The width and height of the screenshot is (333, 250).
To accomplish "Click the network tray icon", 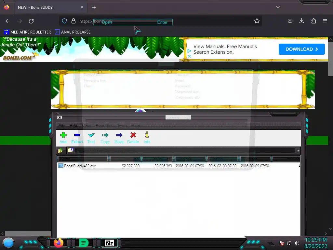I will tap(289, 243).
